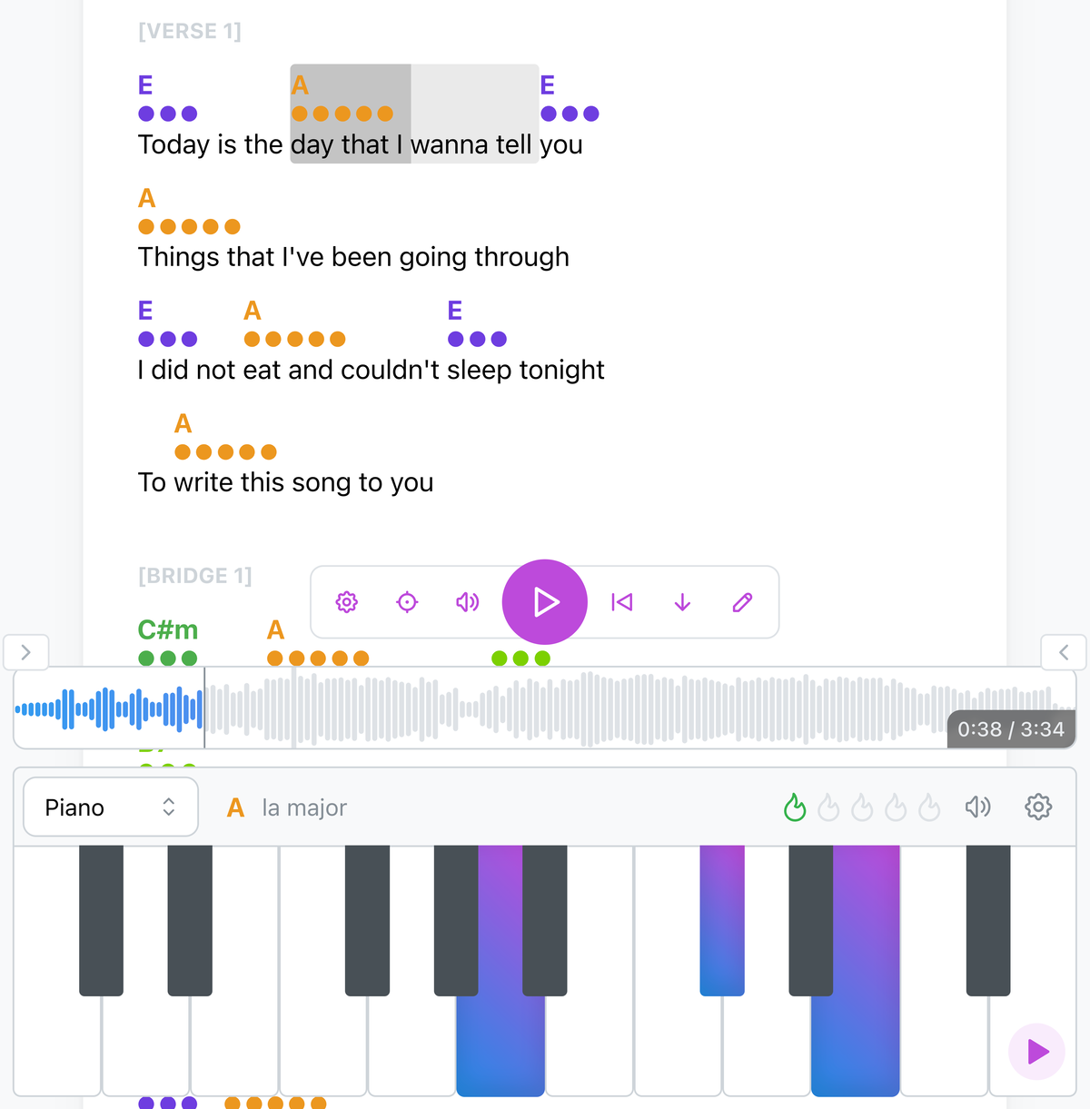Image resolution: width=1090 pixels, height=1109 pixels.
Task: Select the highlighted A chord above the lyrics
Action: pos(300,86)
